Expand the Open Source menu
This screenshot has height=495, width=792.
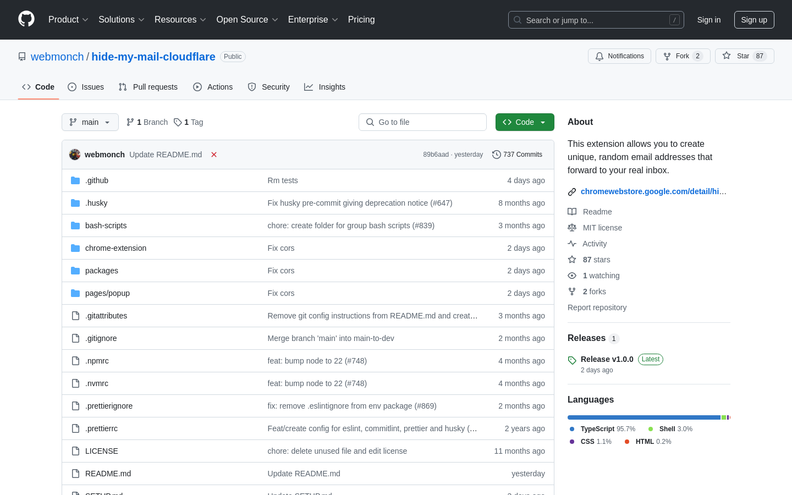pos(248,19)
